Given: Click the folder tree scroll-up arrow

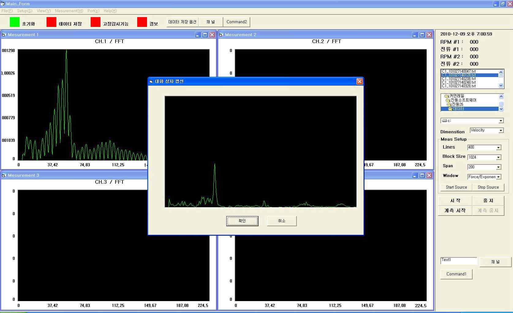Looking at the screenshot, I should (x=501, y=97).
